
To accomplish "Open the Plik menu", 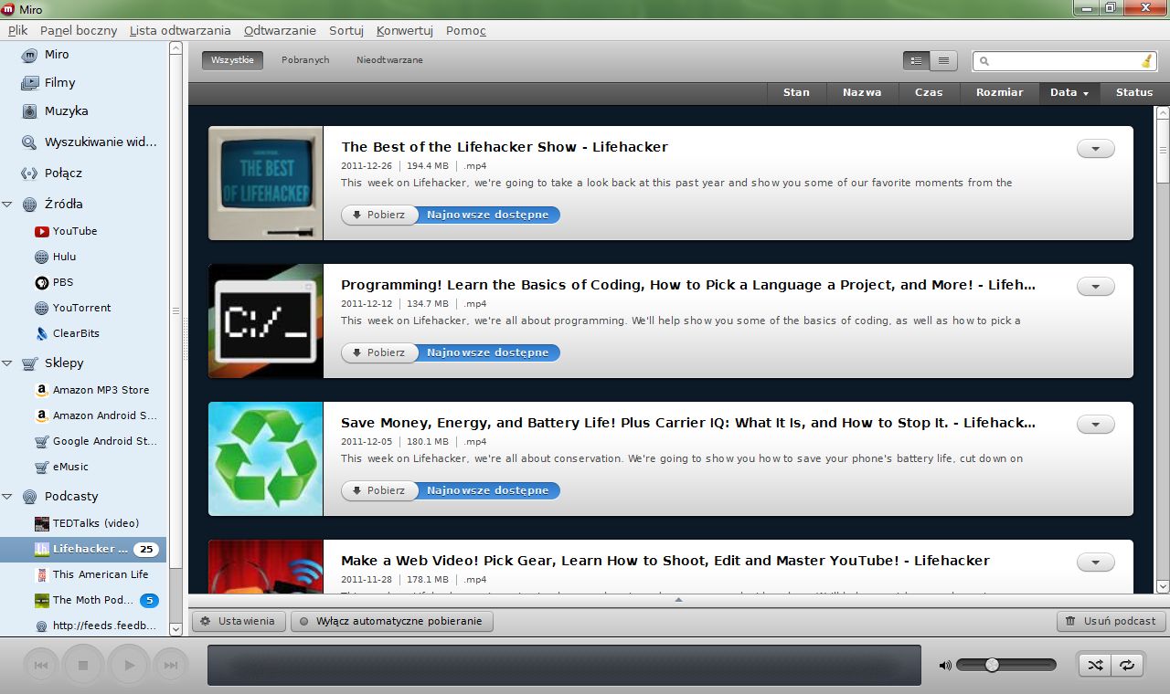I will (x=17, y=30).
